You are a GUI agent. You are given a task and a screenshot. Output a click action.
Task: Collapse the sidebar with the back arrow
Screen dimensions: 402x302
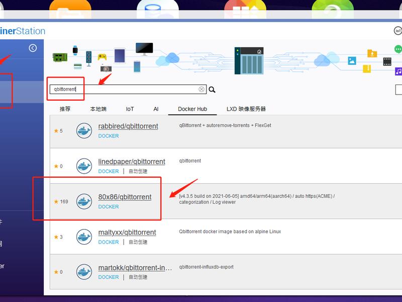click(x=33, y=48)
